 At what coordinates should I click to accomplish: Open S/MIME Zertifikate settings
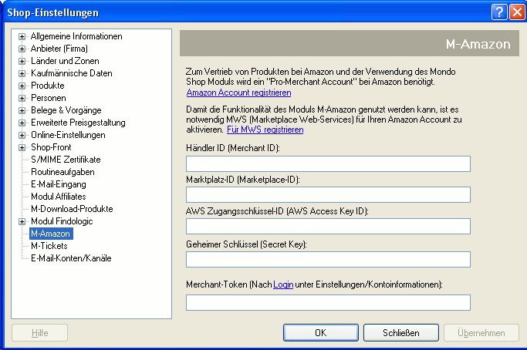click(66, 160)
